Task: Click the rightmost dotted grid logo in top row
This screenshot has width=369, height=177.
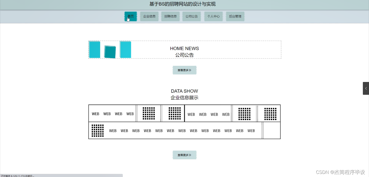Action: (270, 113)
